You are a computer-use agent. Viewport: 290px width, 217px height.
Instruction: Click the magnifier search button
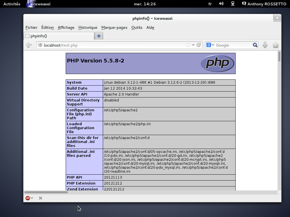click(x=255, y=45)
